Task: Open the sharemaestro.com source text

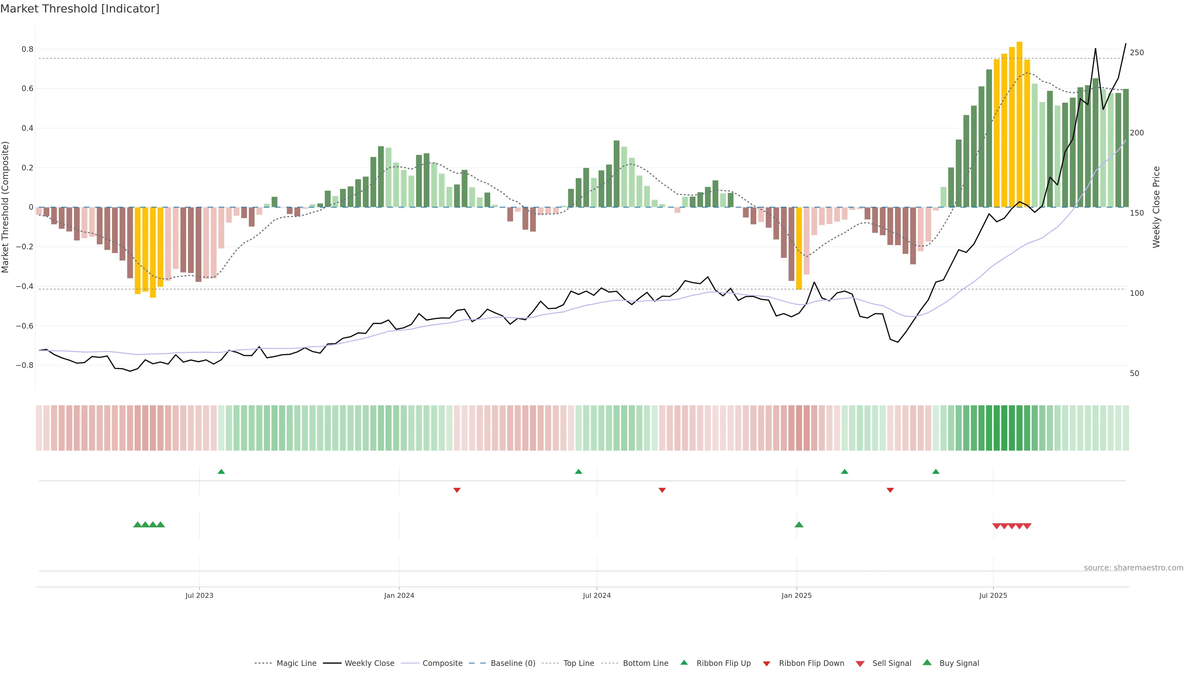Action: click(1133, 568)
